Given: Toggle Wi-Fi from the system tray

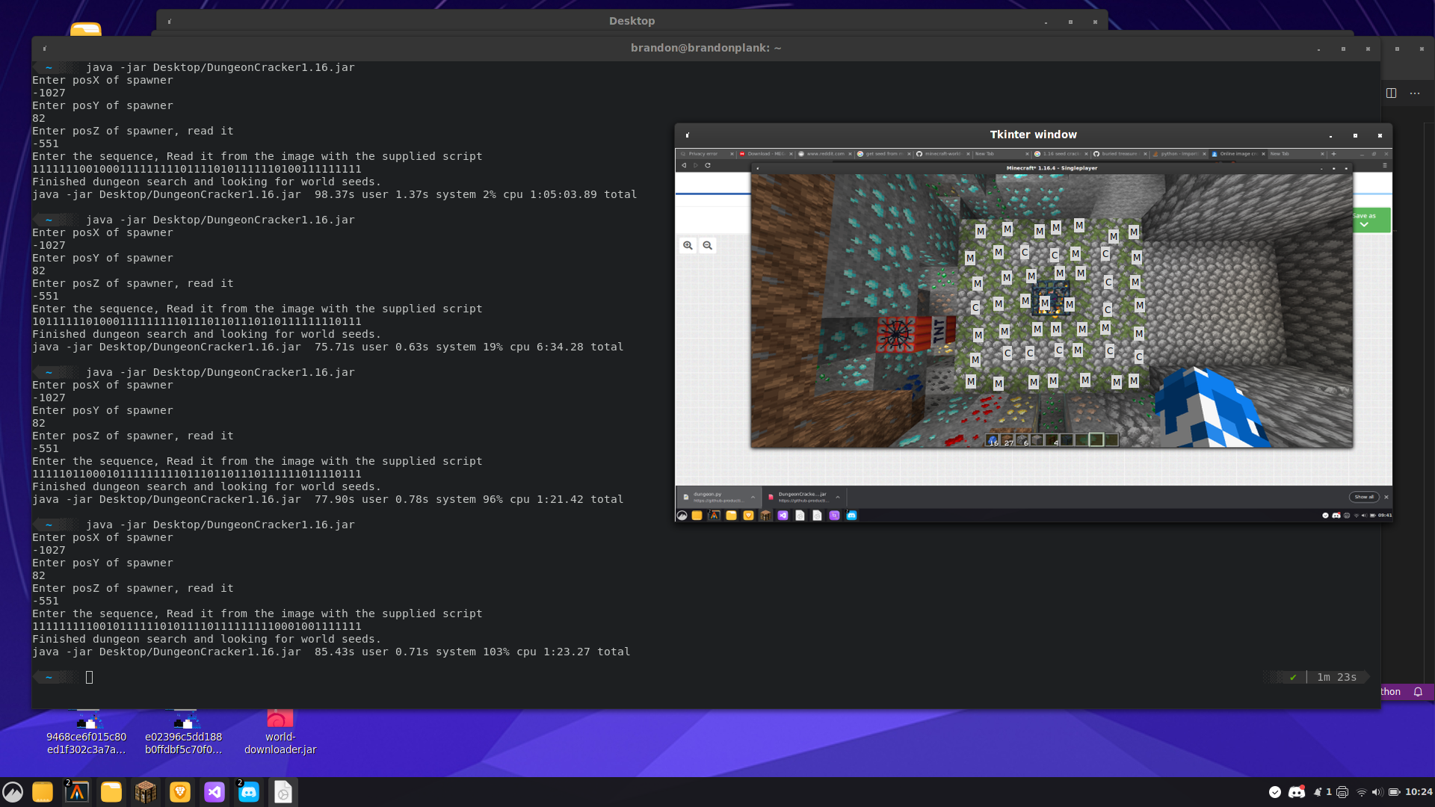Looking at the screenshot, I should (1362, 793).
